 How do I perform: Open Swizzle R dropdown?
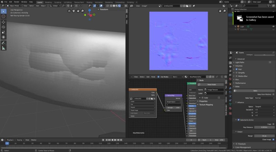265,110
